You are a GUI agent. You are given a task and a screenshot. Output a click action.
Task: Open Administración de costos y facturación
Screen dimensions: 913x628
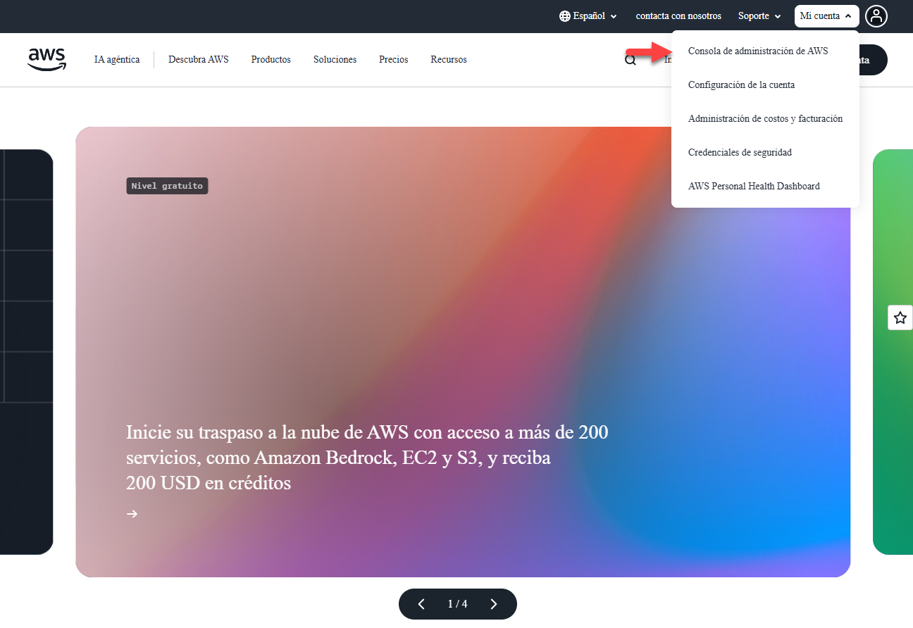[765, 118]
